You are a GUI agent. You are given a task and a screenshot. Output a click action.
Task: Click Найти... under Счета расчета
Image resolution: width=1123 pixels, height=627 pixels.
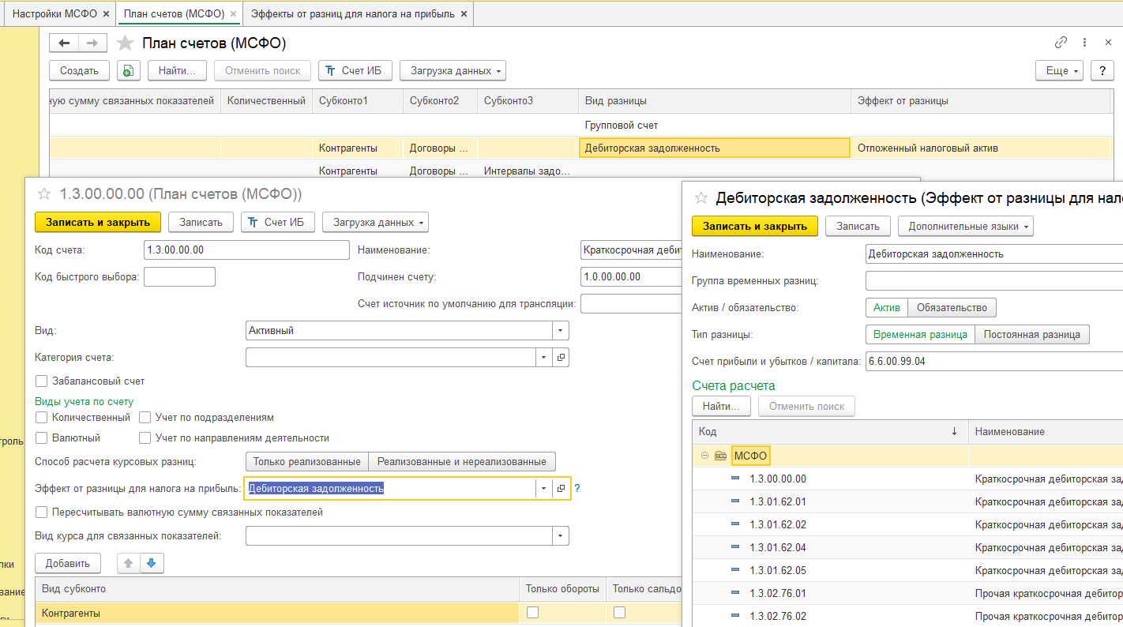pyautogui.click(x=721, y=407)
